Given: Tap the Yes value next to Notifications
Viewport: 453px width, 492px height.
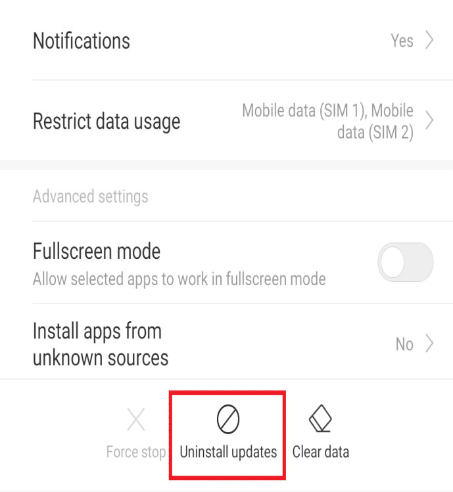Looking at the screenshot, I should 402,41.
